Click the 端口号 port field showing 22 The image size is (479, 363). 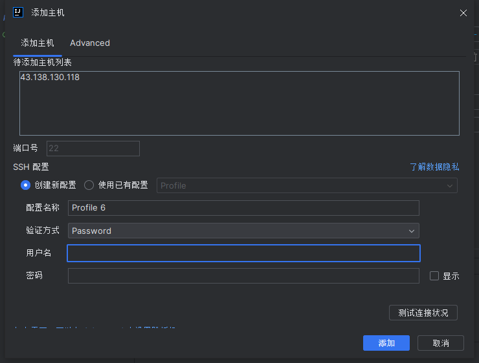[93, 149]
